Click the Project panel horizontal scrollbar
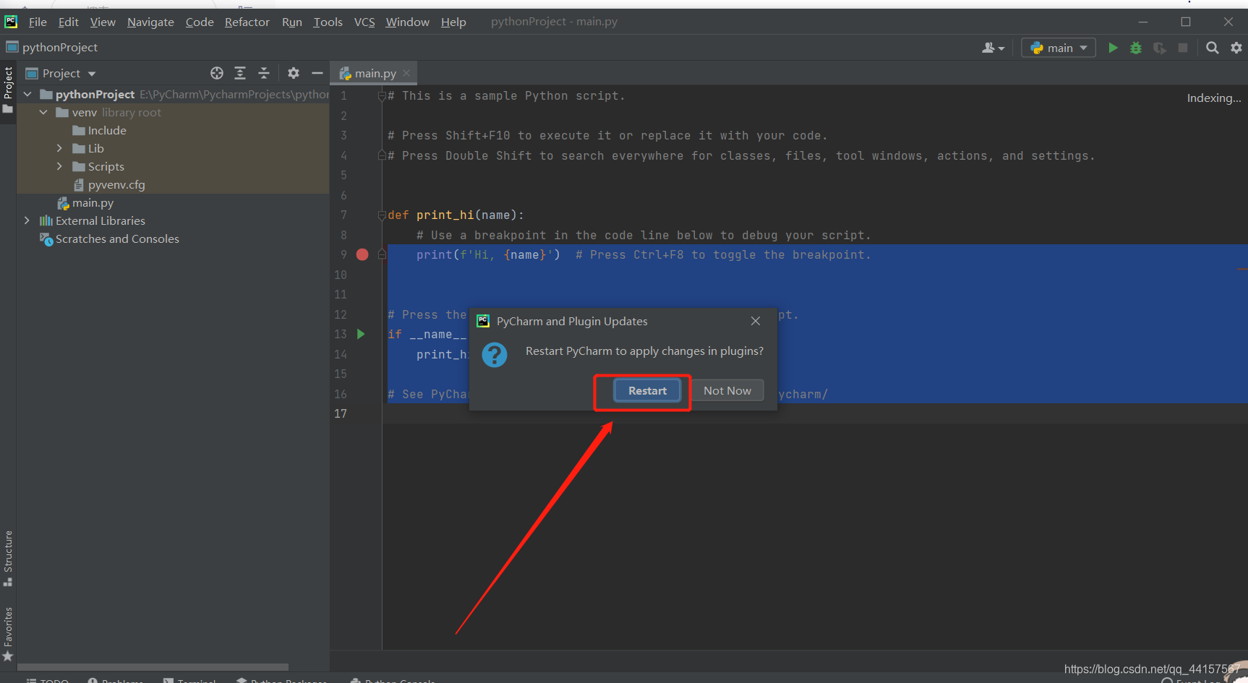 tap(153, 666)
